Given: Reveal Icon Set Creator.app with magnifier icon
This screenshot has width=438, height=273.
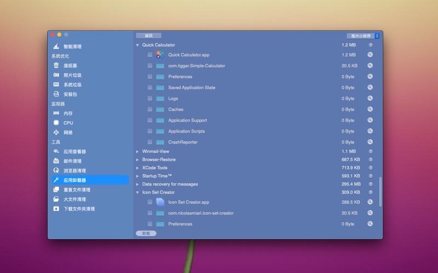Looking at the screenshot, I should [370, 202].
